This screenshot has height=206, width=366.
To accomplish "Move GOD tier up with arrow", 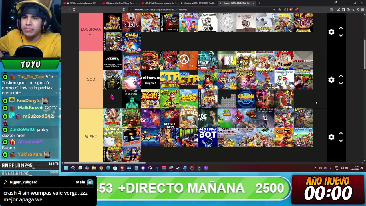I will coord(341,76).
